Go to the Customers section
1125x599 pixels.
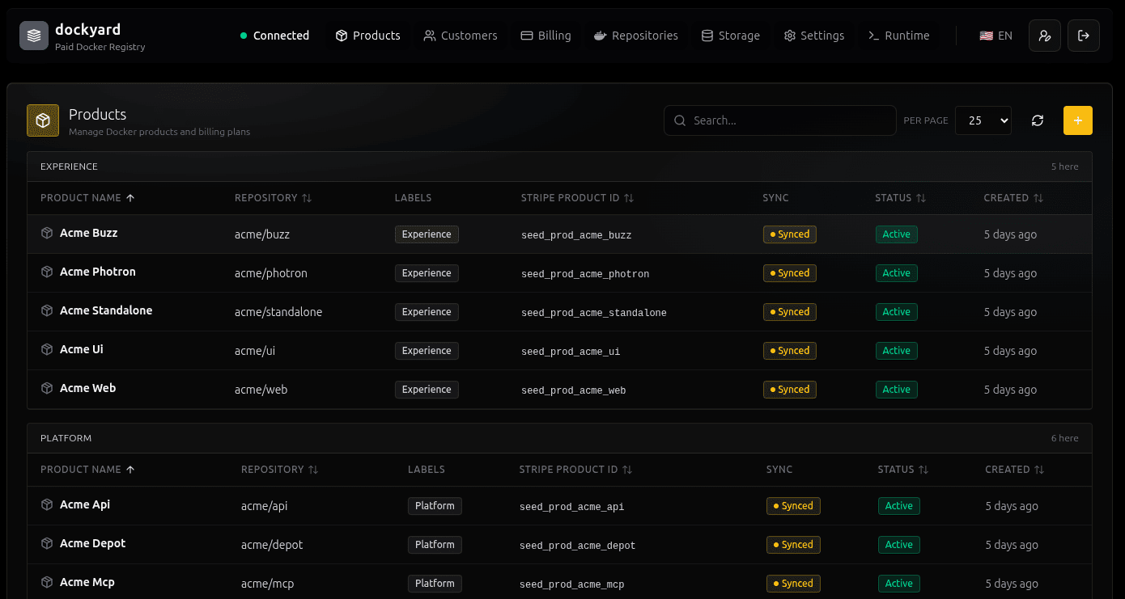[x=461, y=36]
